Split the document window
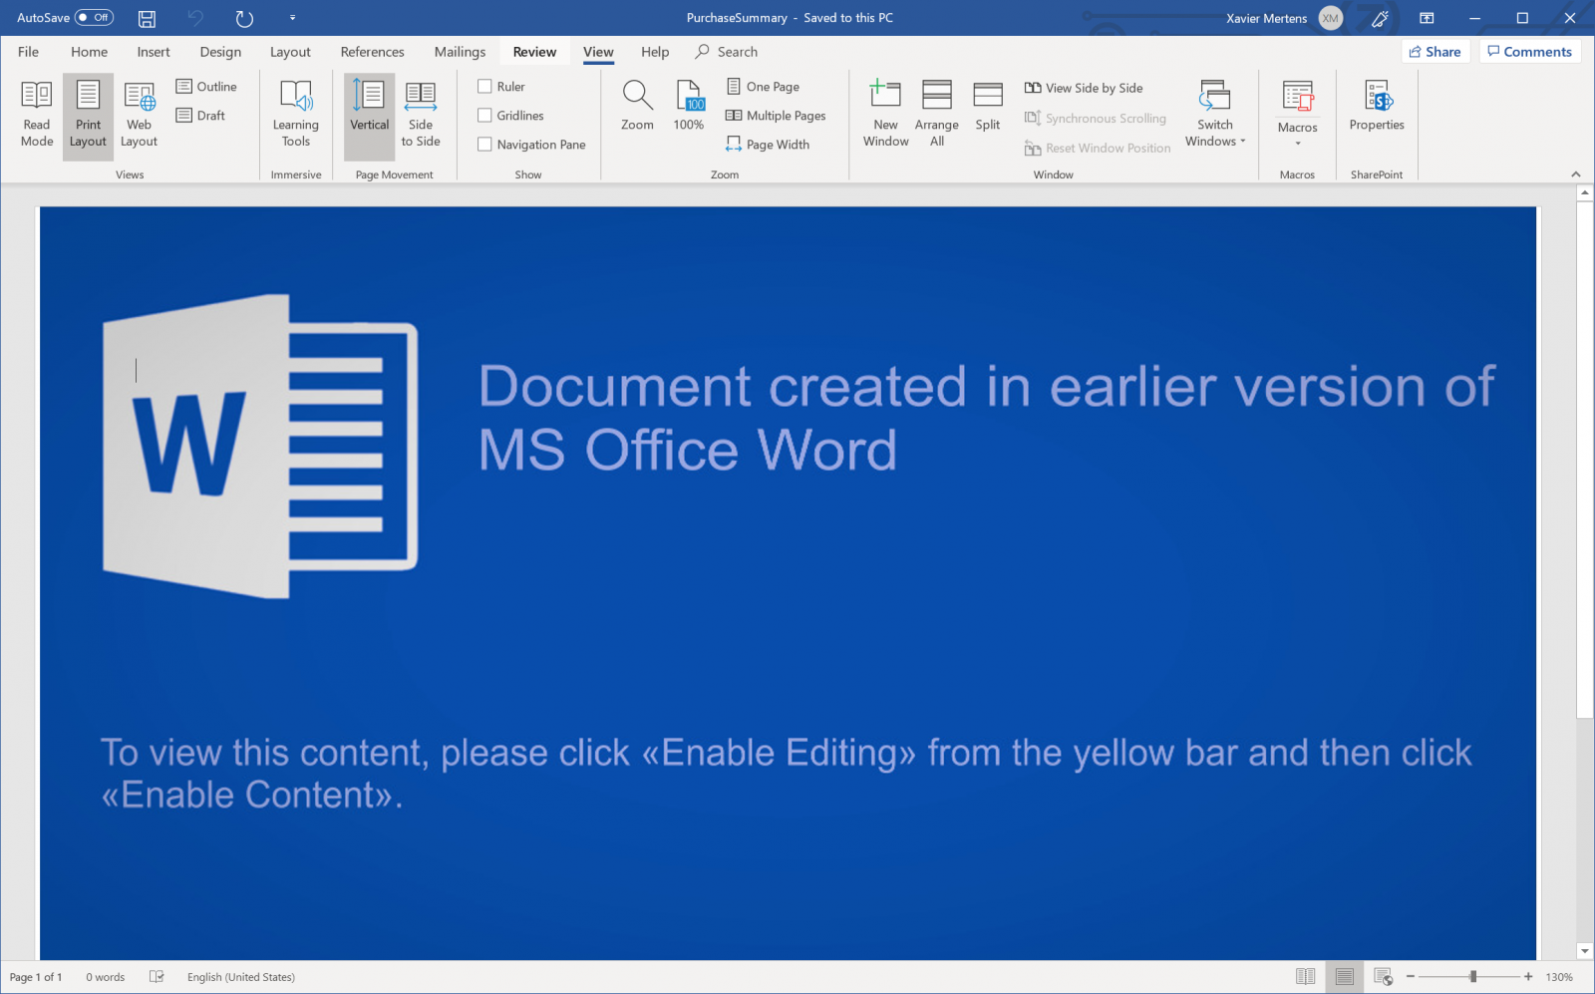The width and height of the screenshot is (1595, 994). click(x=987, y=106)
